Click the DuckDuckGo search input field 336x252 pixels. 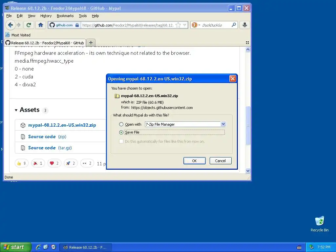pos(216,25)
